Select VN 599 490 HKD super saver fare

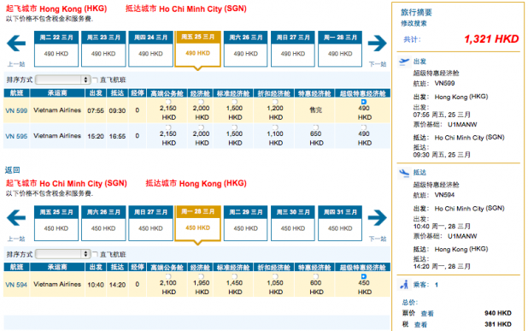364,102
